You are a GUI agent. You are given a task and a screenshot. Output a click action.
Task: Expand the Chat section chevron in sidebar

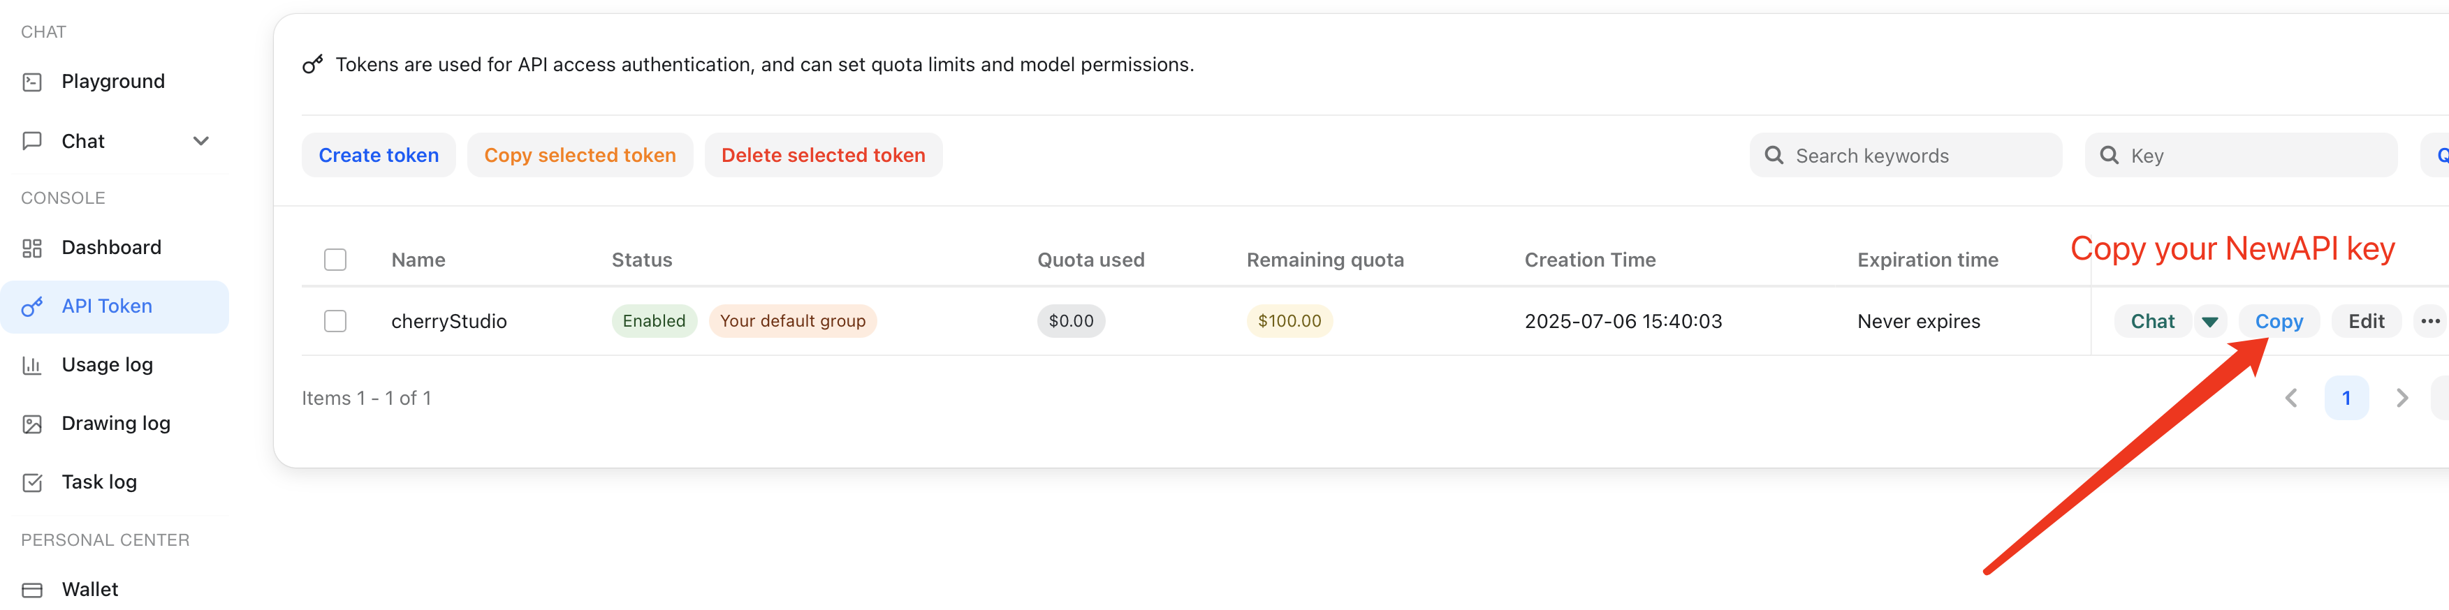(x=200, y=142)
